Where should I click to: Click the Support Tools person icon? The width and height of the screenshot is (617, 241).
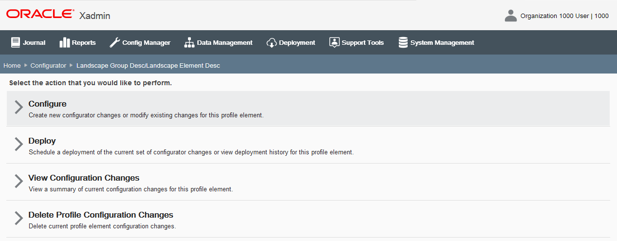(334, 42)
